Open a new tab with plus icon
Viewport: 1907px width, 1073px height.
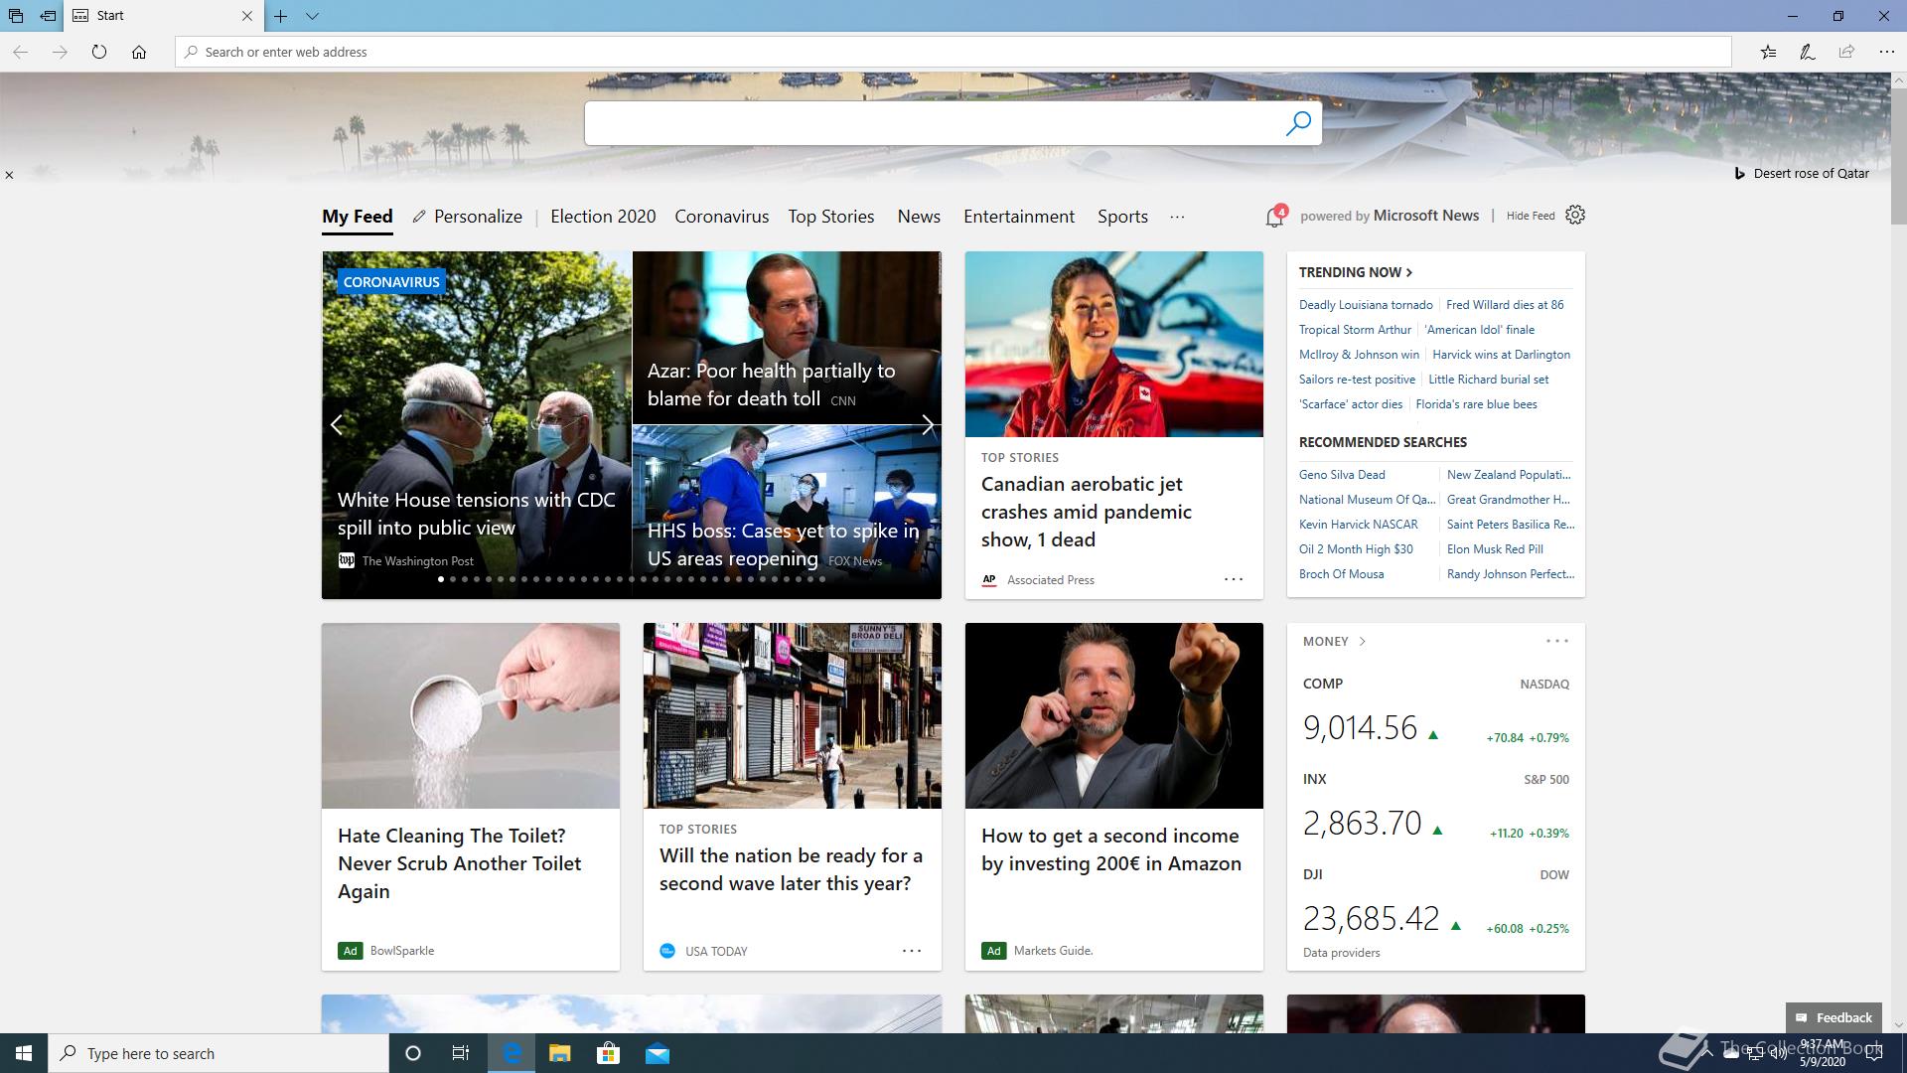coord(281,16)
